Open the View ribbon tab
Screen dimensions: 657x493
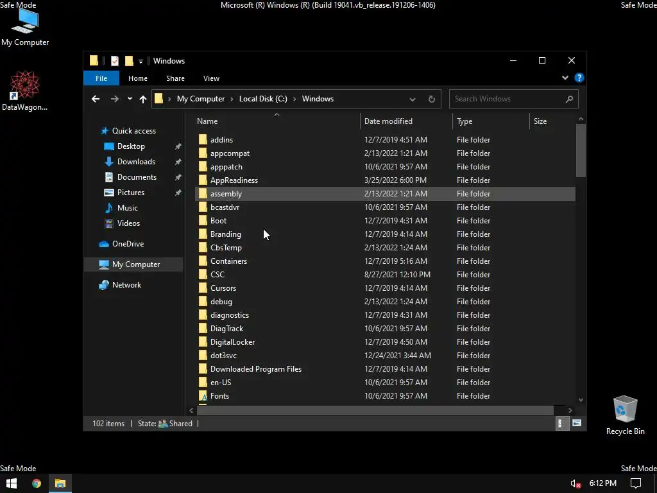[211, 78]
